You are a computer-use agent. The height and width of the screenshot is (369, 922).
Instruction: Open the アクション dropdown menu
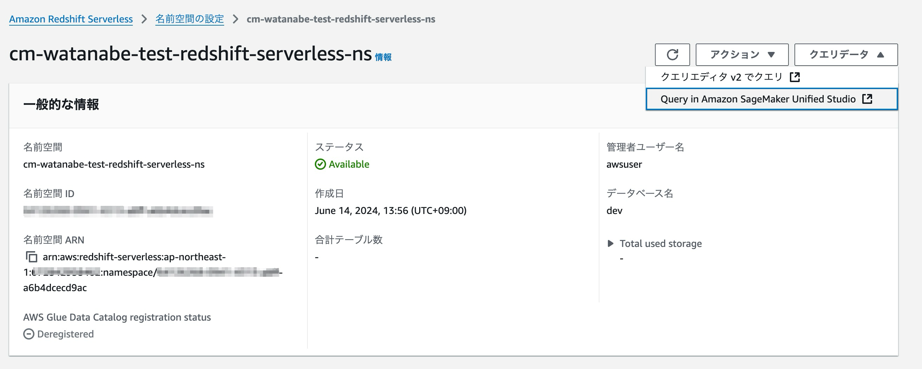[742, 55]
